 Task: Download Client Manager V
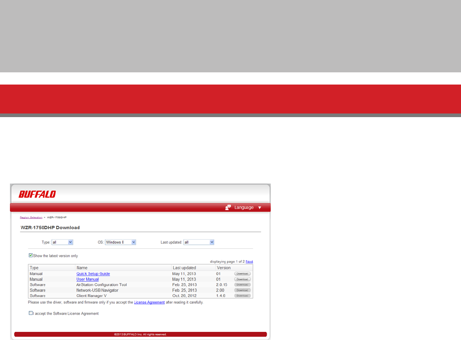[243, 296]
